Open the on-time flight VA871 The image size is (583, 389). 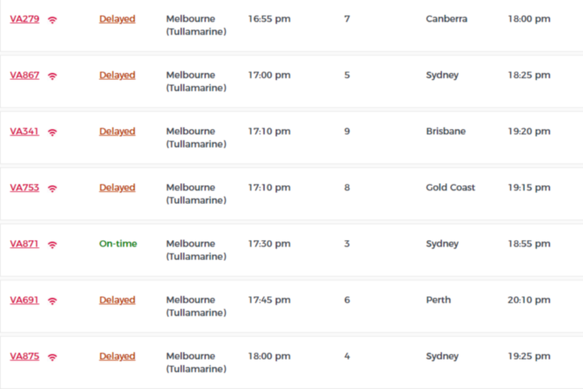[x=24, y=243]
